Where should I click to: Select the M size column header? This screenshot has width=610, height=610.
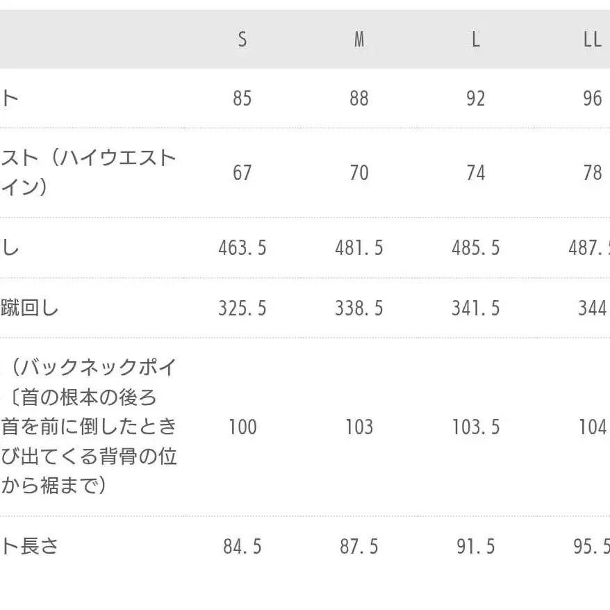tap(359, 40)
